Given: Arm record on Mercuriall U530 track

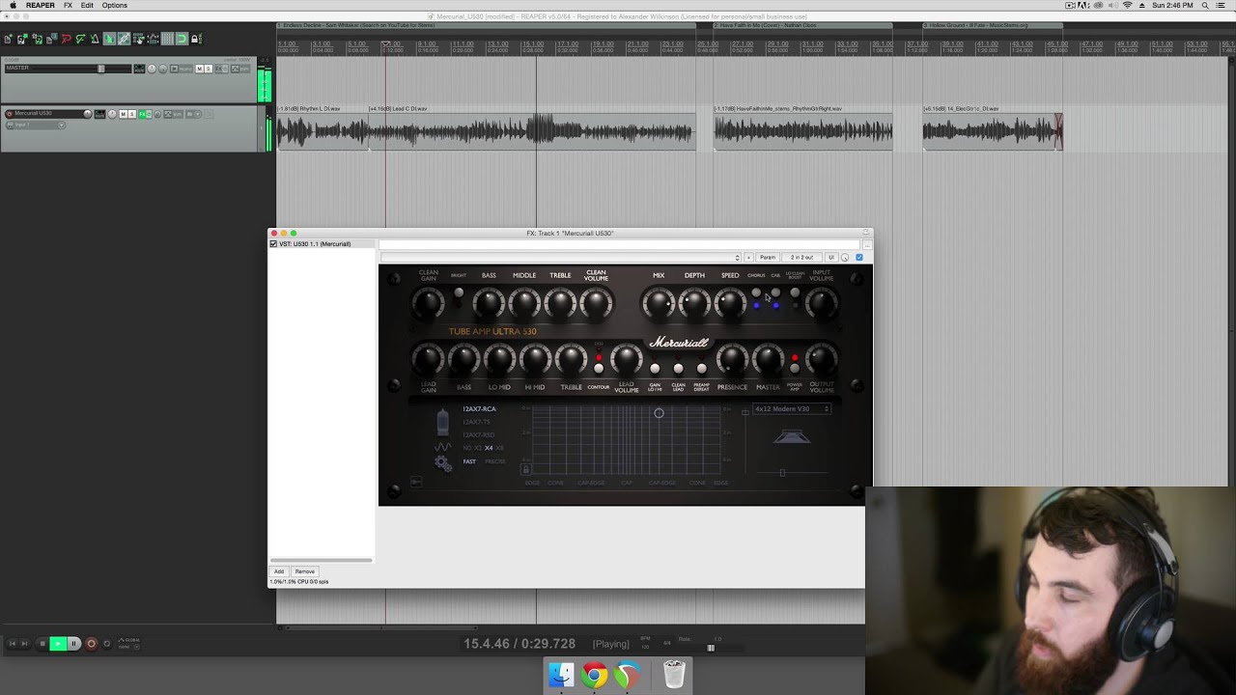Looking at the screenshot, I should pos(10,114).
